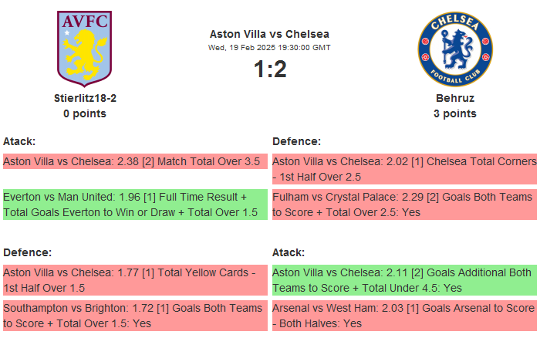Click the match date and time text

point(269,47)
